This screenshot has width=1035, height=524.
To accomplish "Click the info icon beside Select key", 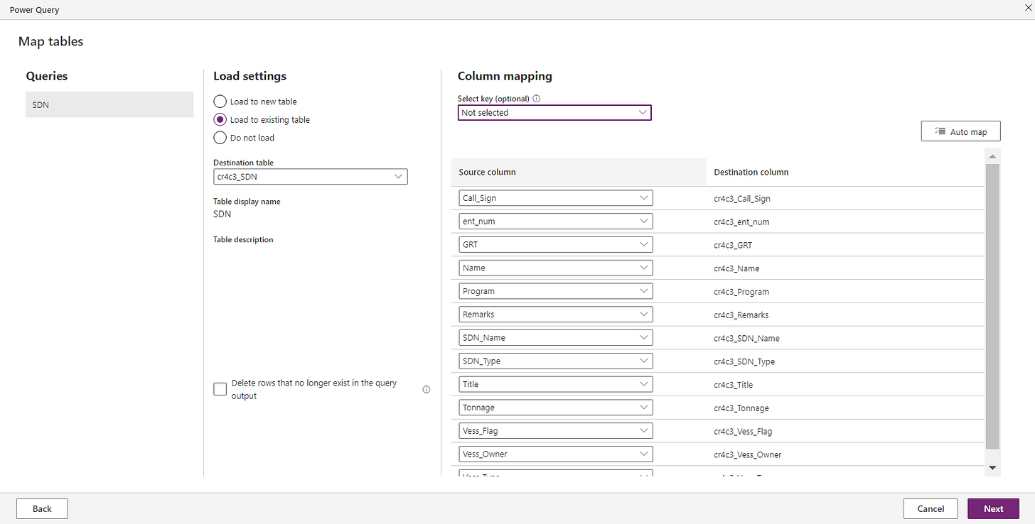I will (x=537, y=99).
